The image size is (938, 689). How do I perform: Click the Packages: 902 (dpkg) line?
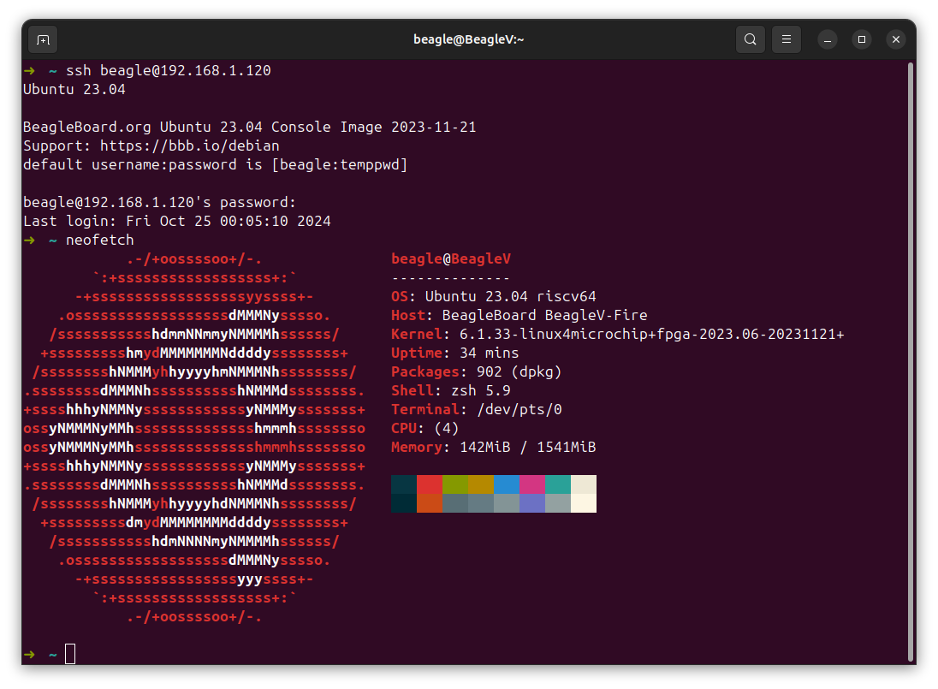(x=477, y=372)
